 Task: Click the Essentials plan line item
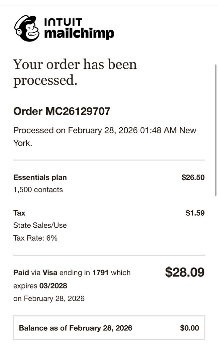40,177
